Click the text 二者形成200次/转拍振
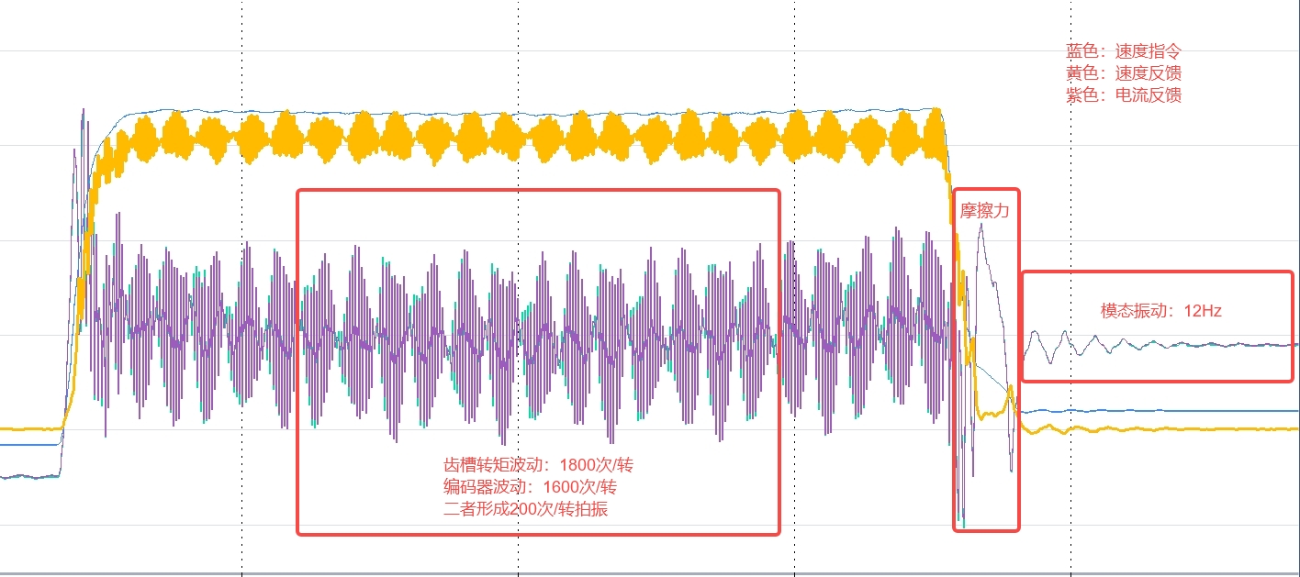The height and width of the screenshot is (577, 1300). click(x=525, y=509)
